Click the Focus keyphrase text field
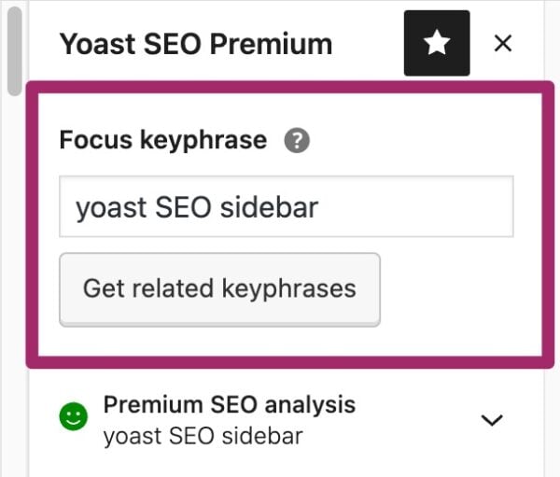 coord(286,206)
